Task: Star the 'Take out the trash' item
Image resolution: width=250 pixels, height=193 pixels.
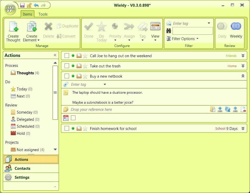Action: click(x=85, y=66)
